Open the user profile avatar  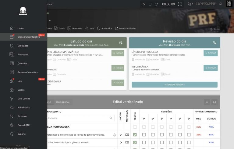tap(229, 4)
